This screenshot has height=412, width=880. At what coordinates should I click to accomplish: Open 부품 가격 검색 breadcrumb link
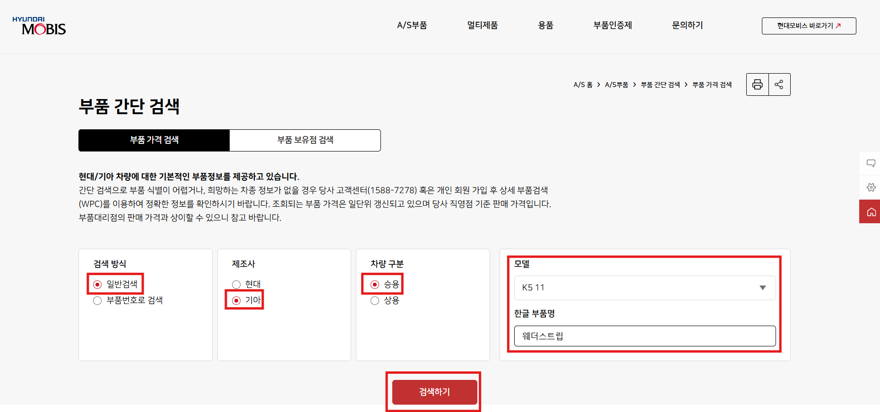(x=712, y=85)
